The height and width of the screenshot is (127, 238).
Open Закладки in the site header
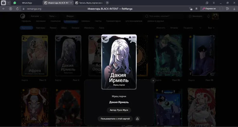click(195, 16)
